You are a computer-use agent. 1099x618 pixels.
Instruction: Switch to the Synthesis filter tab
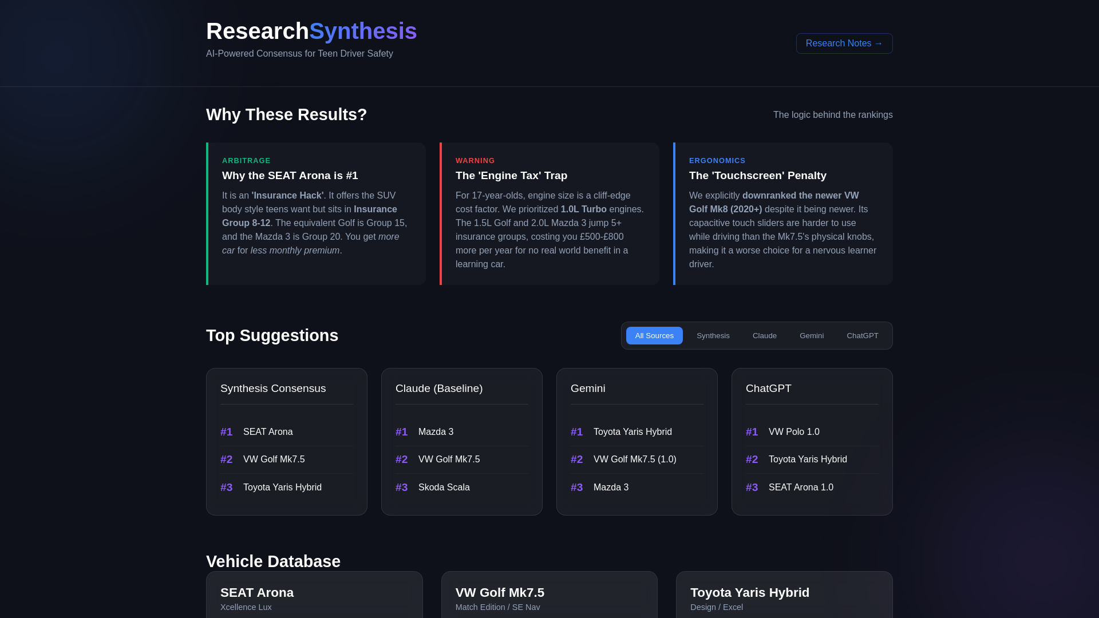713,336
